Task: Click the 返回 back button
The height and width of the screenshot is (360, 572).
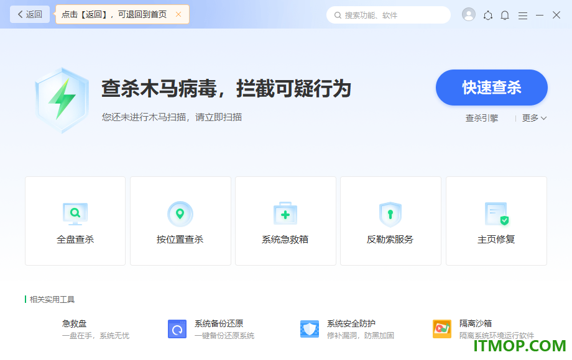Action: click(30, 14)
